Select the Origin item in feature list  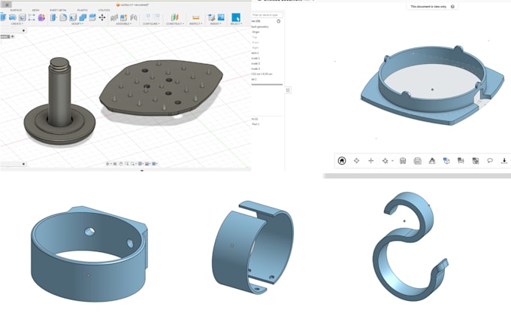click(255, 32)
